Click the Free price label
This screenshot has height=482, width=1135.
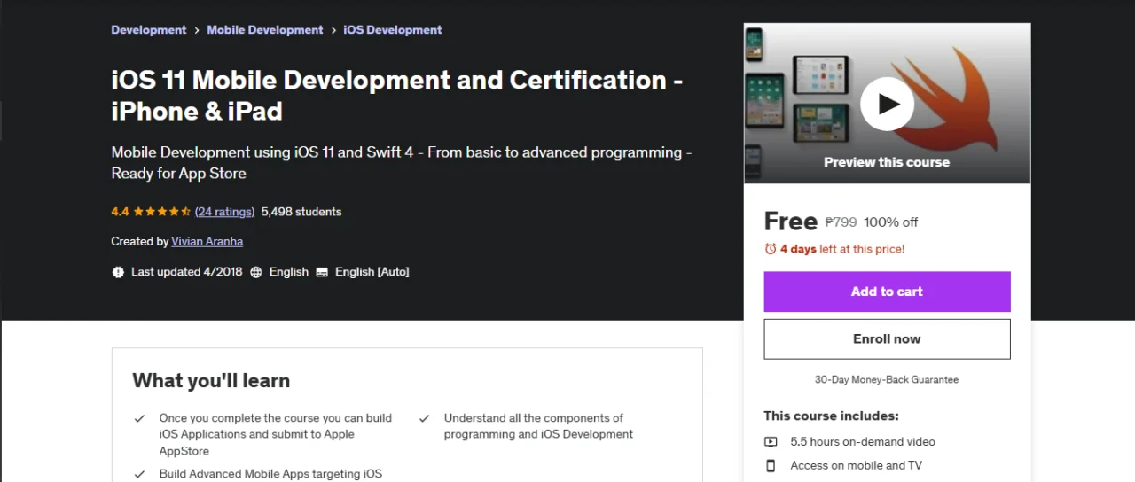[x=791, y=222]
